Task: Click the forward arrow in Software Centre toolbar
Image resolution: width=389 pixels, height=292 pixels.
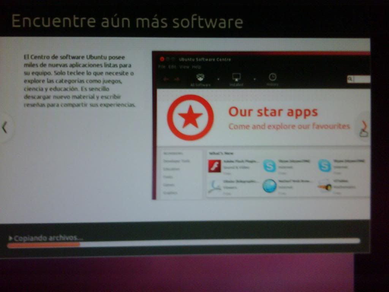Action: [177, 79]
